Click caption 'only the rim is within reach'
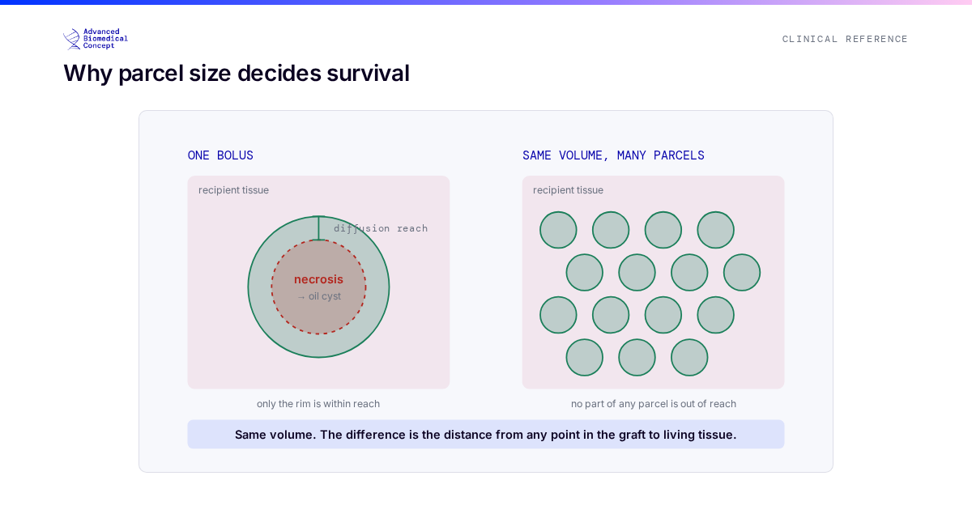 318,404
